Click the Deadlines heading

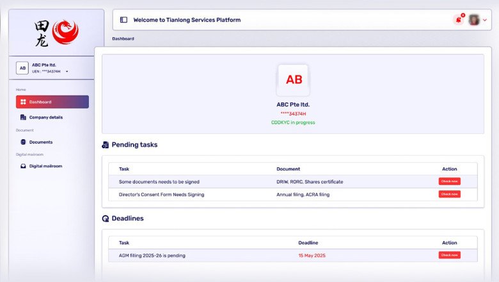pos(127,219)
